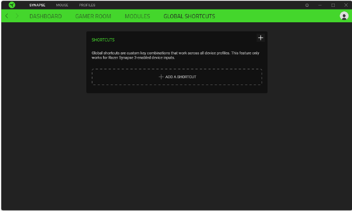Select the Global Shortcuts tab

pos(189,16)
